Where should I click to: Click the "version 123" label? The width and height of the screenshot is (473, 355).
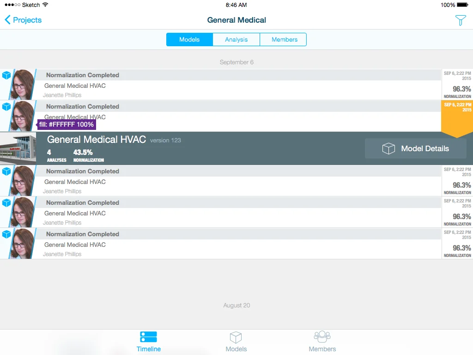165,141
